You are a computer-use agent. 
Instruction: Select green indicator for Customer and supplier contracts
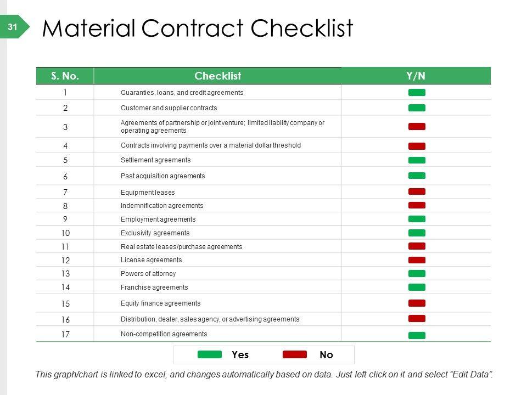(x=417, y=108)
